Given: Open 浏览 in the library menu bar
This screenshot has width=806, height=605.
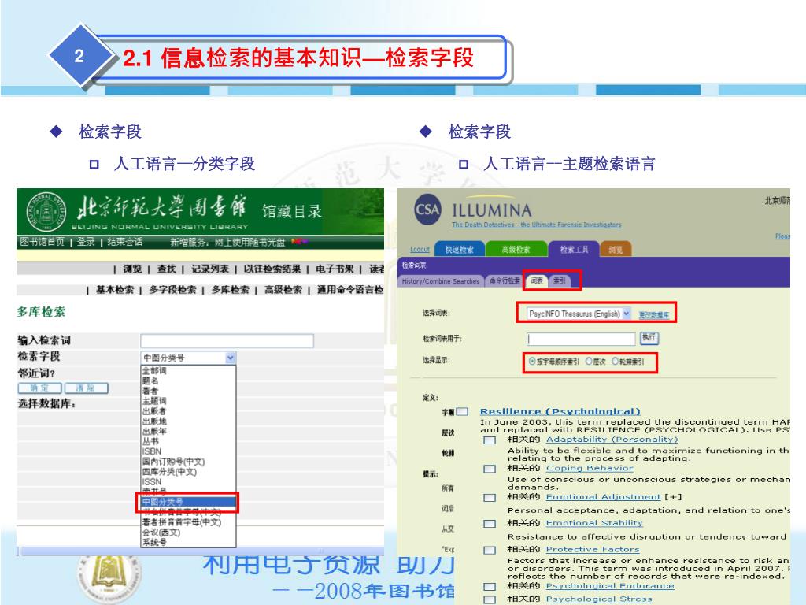Looking at the screenshot, I should point(132,269).
